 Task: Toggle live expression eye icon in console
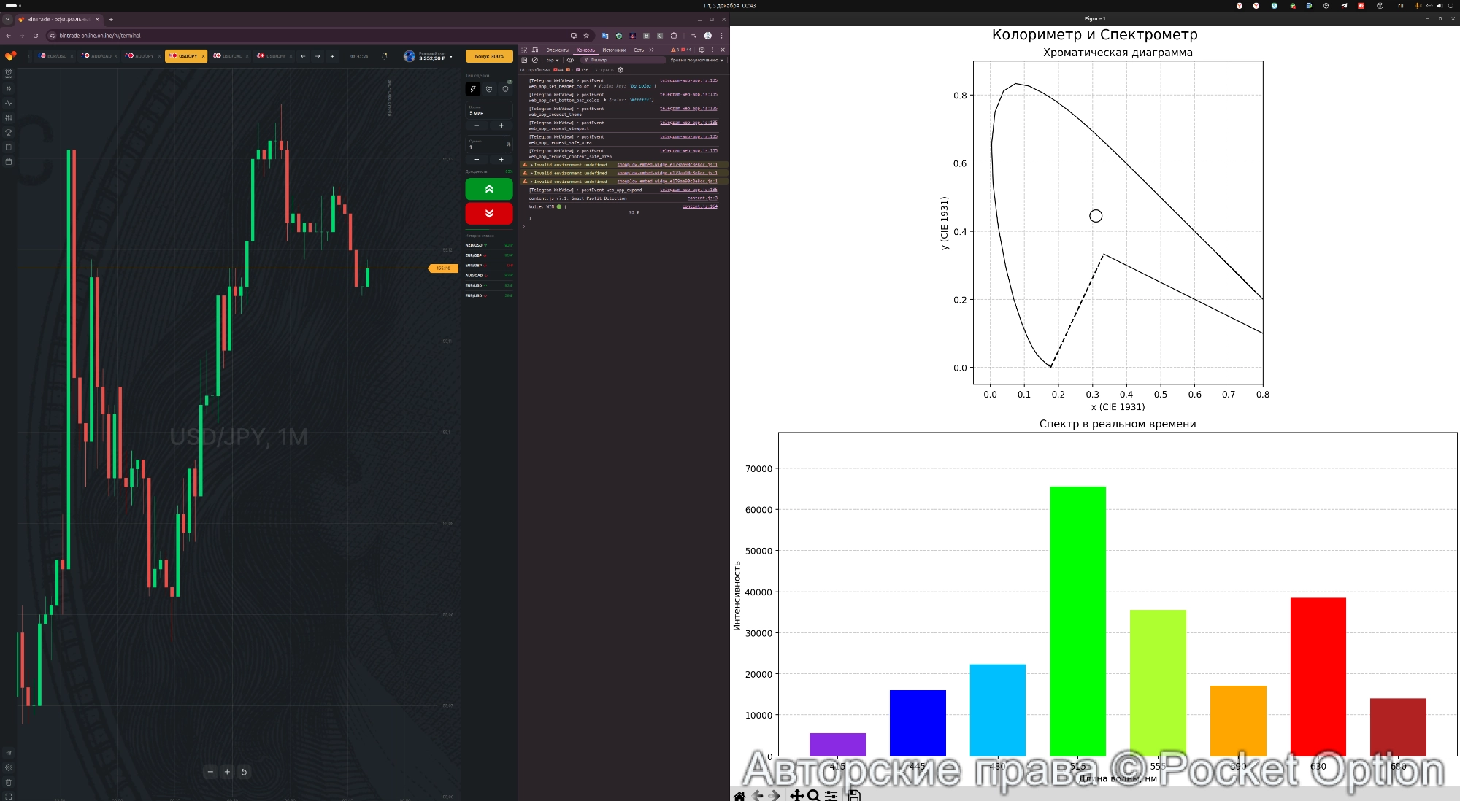click(570, 60)
